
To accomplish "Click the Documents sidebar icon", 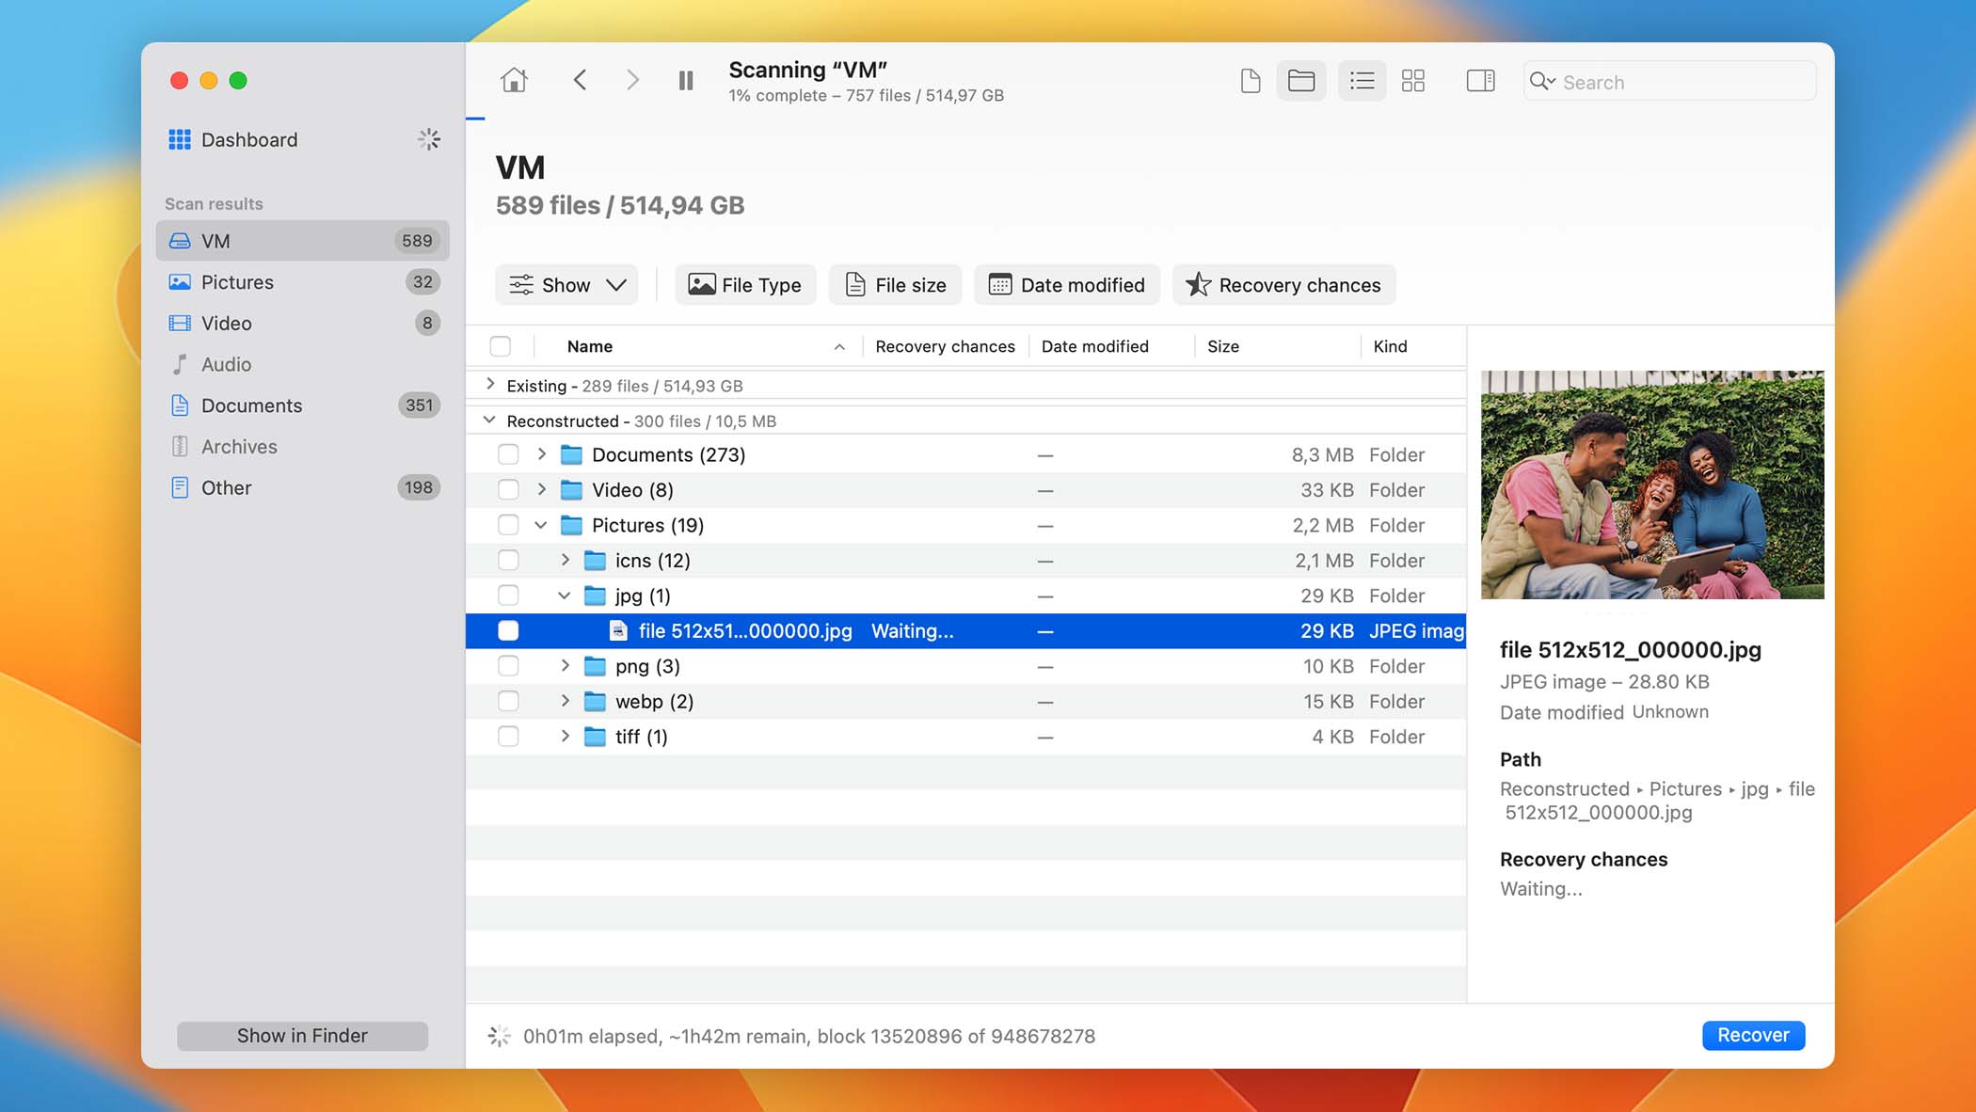I will (x=179, y=405).
